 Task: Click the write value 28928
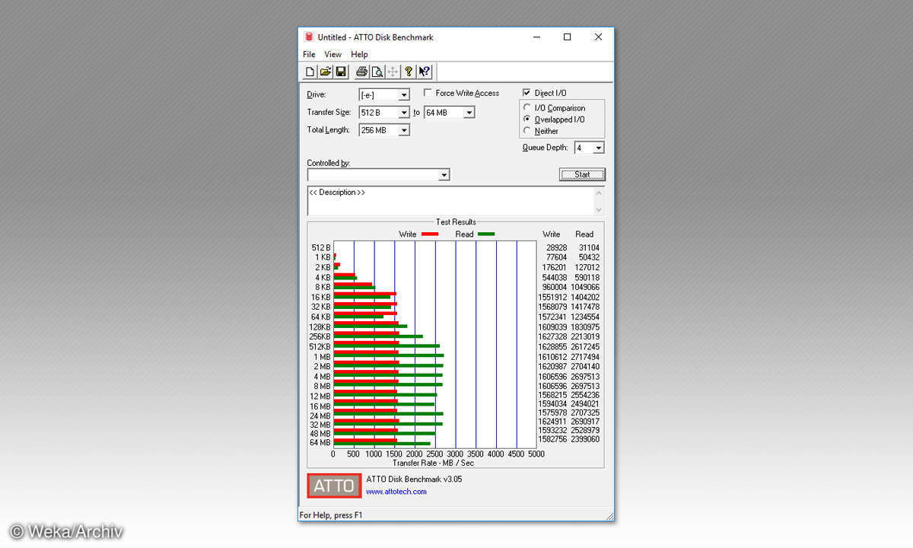tap(556, 248)
